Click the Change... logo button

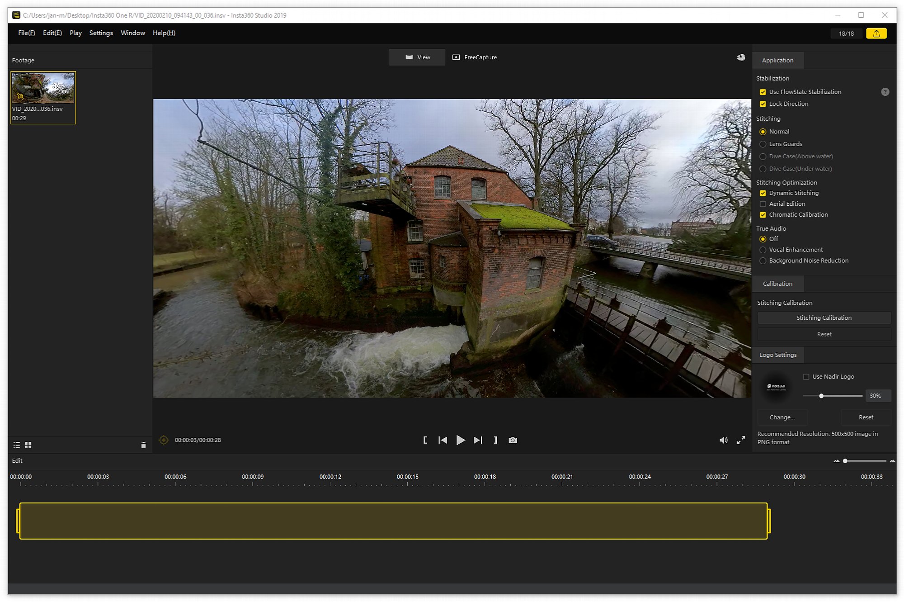[782, 417]
